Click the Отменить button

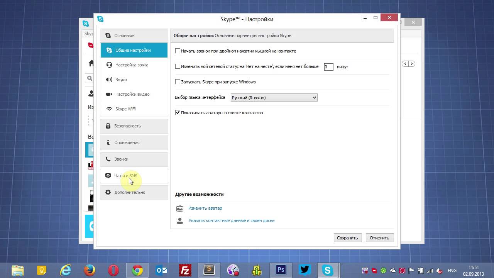coord(379,238)
